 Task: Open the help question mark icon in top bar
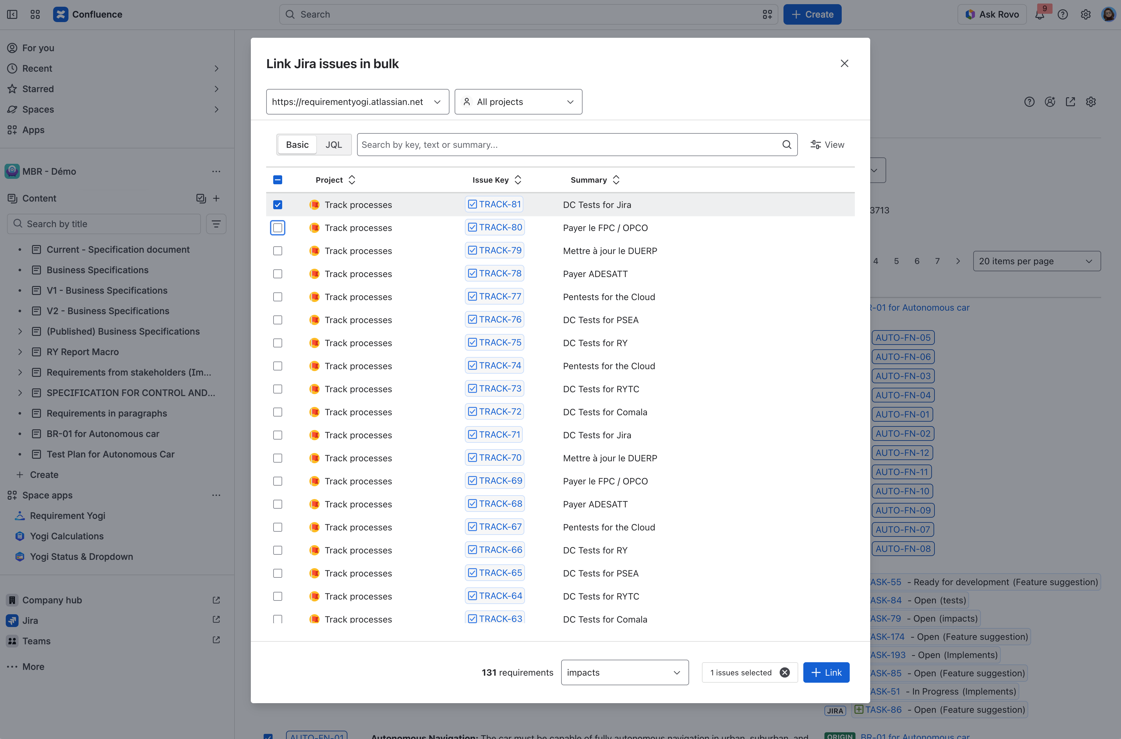click(1062, 14)
